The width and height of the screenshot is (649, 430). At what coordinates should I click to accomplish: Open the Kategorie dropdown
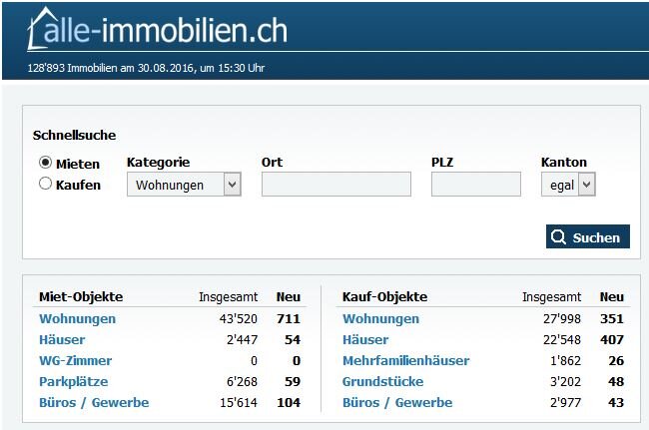click(x=184, y=185)
